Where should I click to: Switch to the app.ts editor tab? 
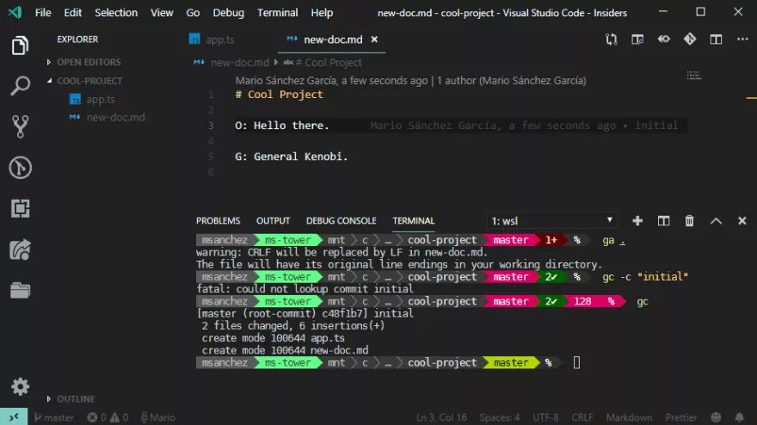pyautogui.click(x=219, y=40)
